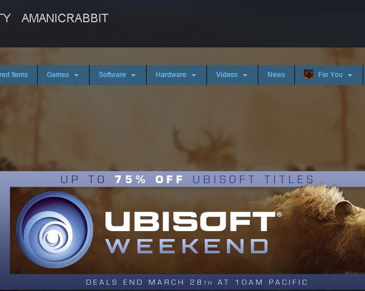Expand the Games dropdown arrow
365x291 pixels.
pos(76,75)
